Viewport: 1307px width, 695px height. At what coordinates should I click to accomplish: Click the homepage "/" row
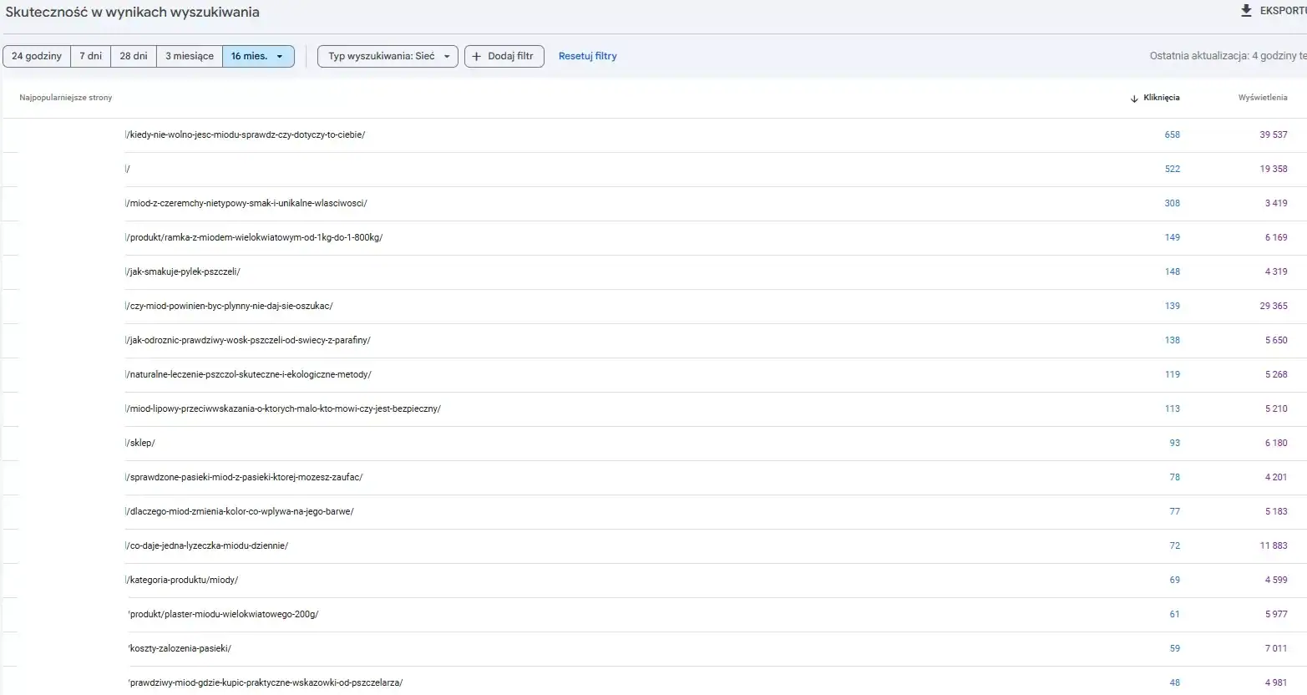128,169
